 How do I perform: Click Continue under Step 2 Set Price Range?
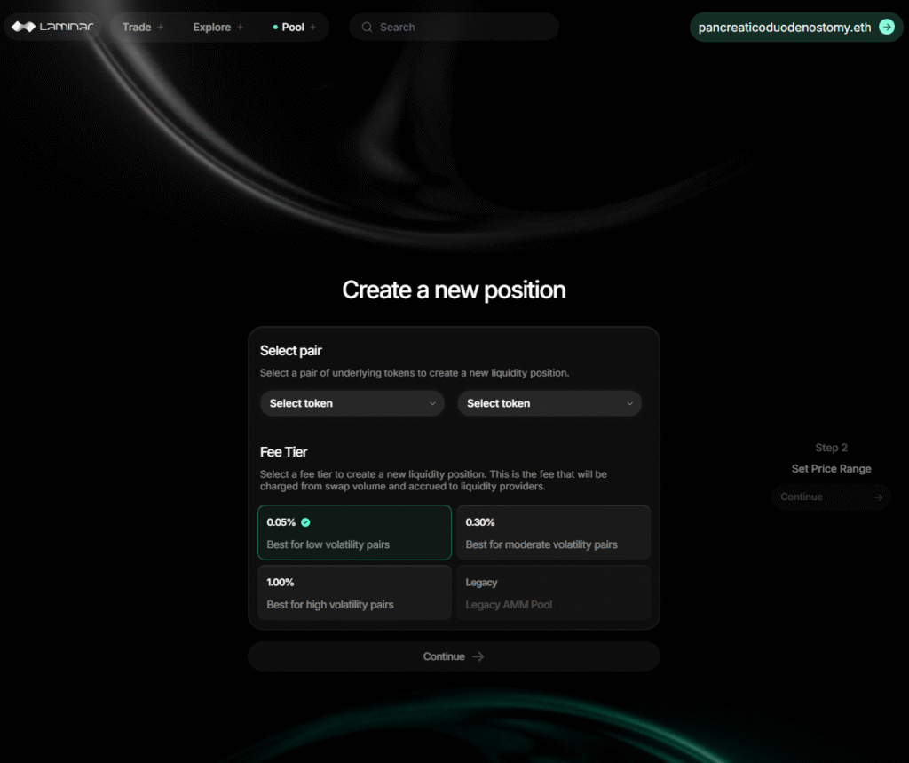pos(831,497)
